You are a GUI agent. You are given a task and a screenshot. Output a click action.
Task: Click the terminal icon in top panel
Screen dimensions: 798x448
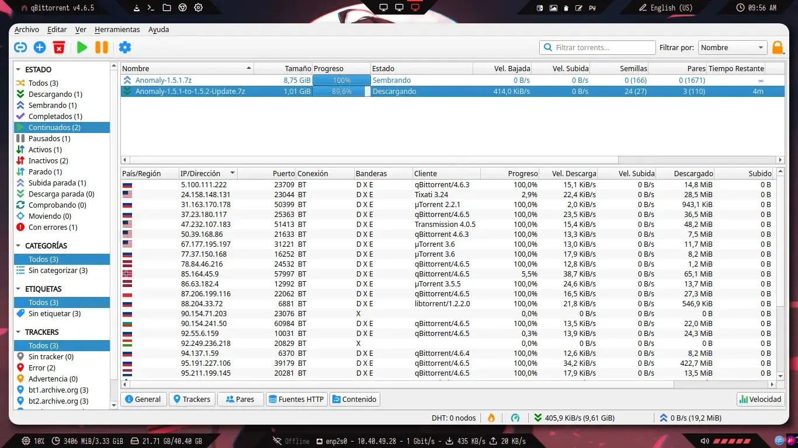point(151,8)
